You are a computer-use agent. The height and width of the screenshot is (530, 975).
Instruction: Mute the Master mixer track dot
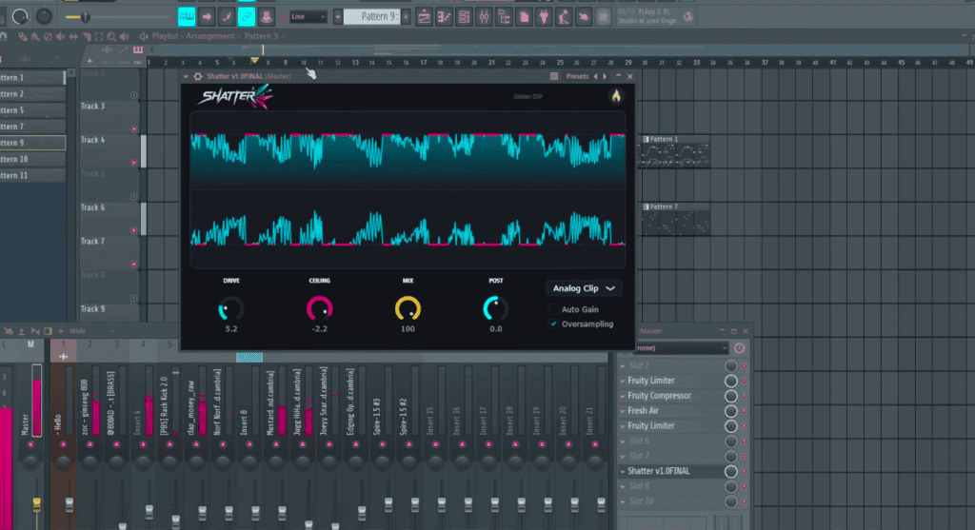[30, 445]
